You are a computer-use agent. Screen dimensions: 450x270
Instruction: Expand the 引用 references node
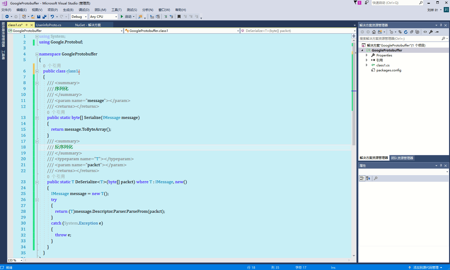(367, 60)
